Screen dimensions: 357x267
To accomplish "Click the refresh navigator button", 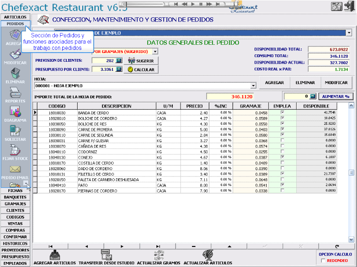I will point(337,246).
